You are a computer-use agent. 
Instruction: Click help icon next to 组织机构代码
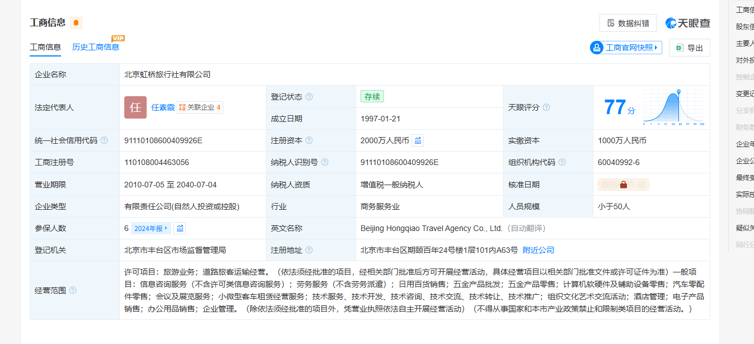coord(562,162)
